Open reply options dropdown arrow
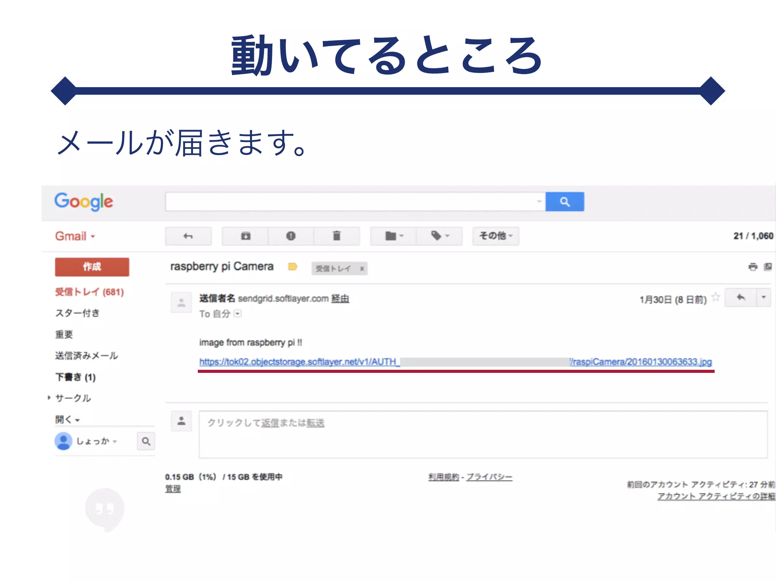The height and width of the screenshot is (582, 776). [763, 297]
